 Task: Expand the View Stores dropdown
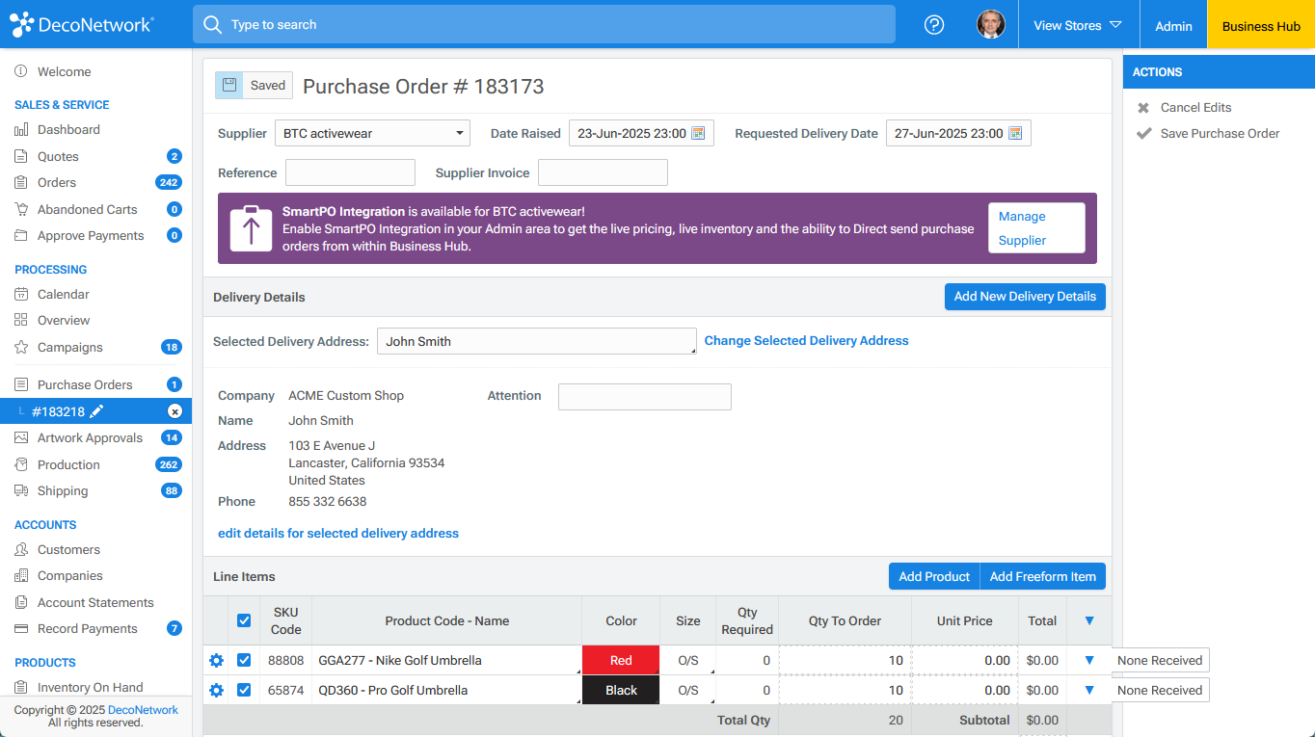pos(1077,24)
